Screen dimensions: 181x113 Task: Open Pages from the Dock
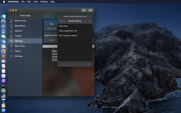click(x=3, y=105)
